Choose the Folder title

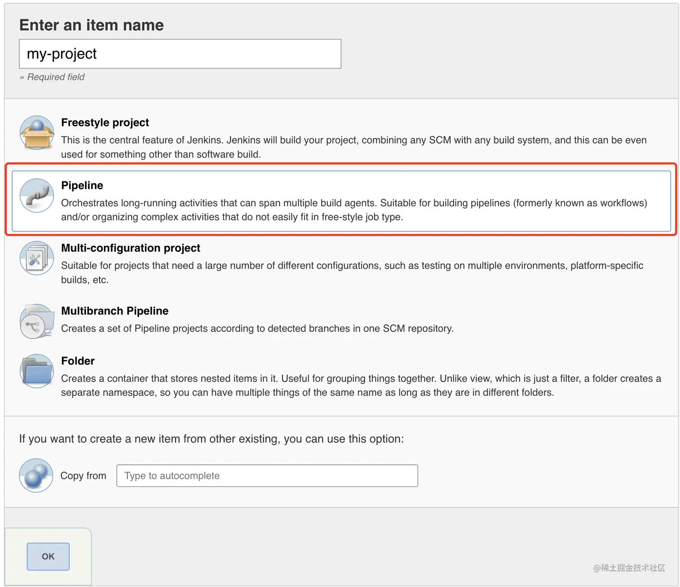[x=78, y=361]
